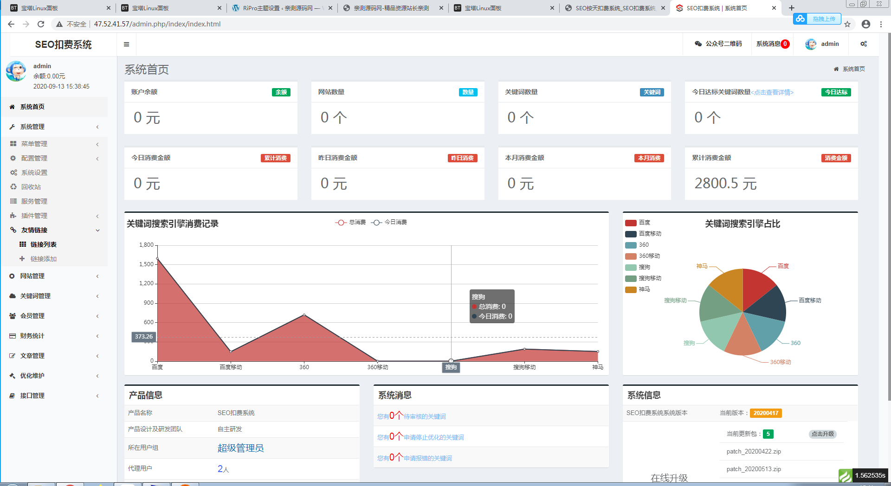Click the recycle icon beside 回收站

pyautogui.click(x=13, y=187)
